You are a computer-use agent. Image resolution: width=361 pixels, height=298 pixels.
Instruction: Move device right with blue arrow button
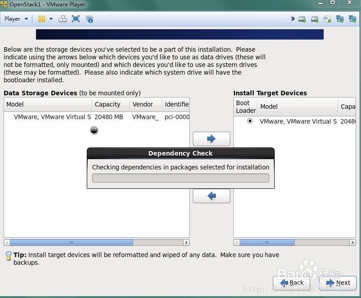211,138
